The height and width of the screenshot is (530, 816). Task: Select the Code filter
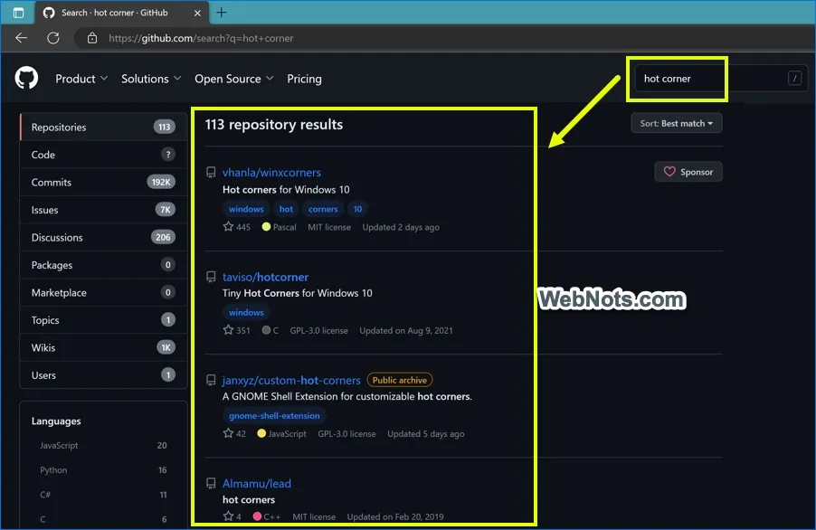click(x=103, y=155)
